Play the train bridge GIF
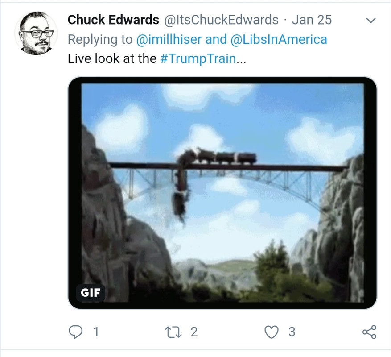The image size is (391, 357). pyautogui.click(x=222, y=193)
